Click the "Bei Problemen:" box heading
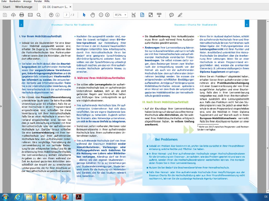 pos(166,139)
